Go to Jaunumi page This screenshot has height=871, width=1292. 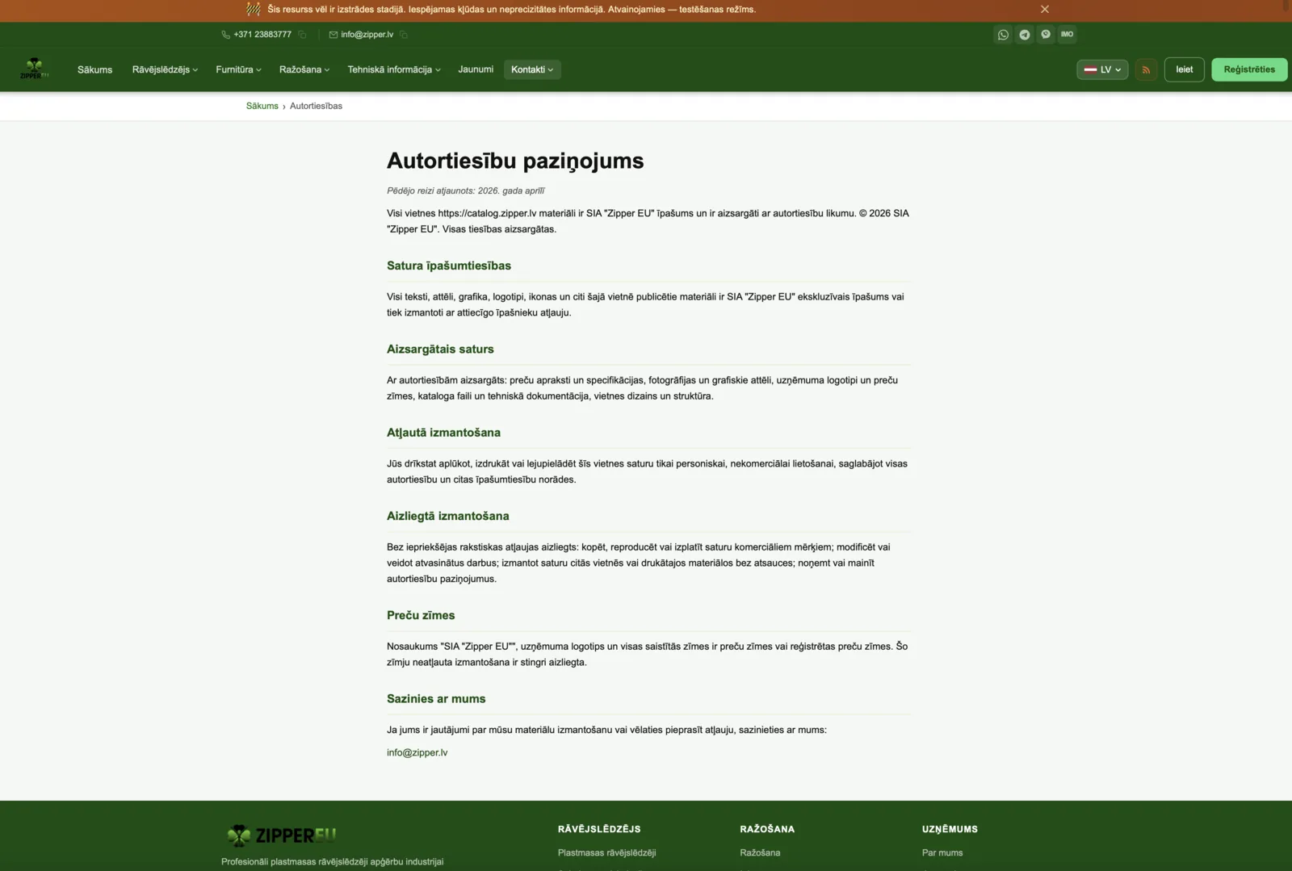pyautogui.click(x=476, y=69)
